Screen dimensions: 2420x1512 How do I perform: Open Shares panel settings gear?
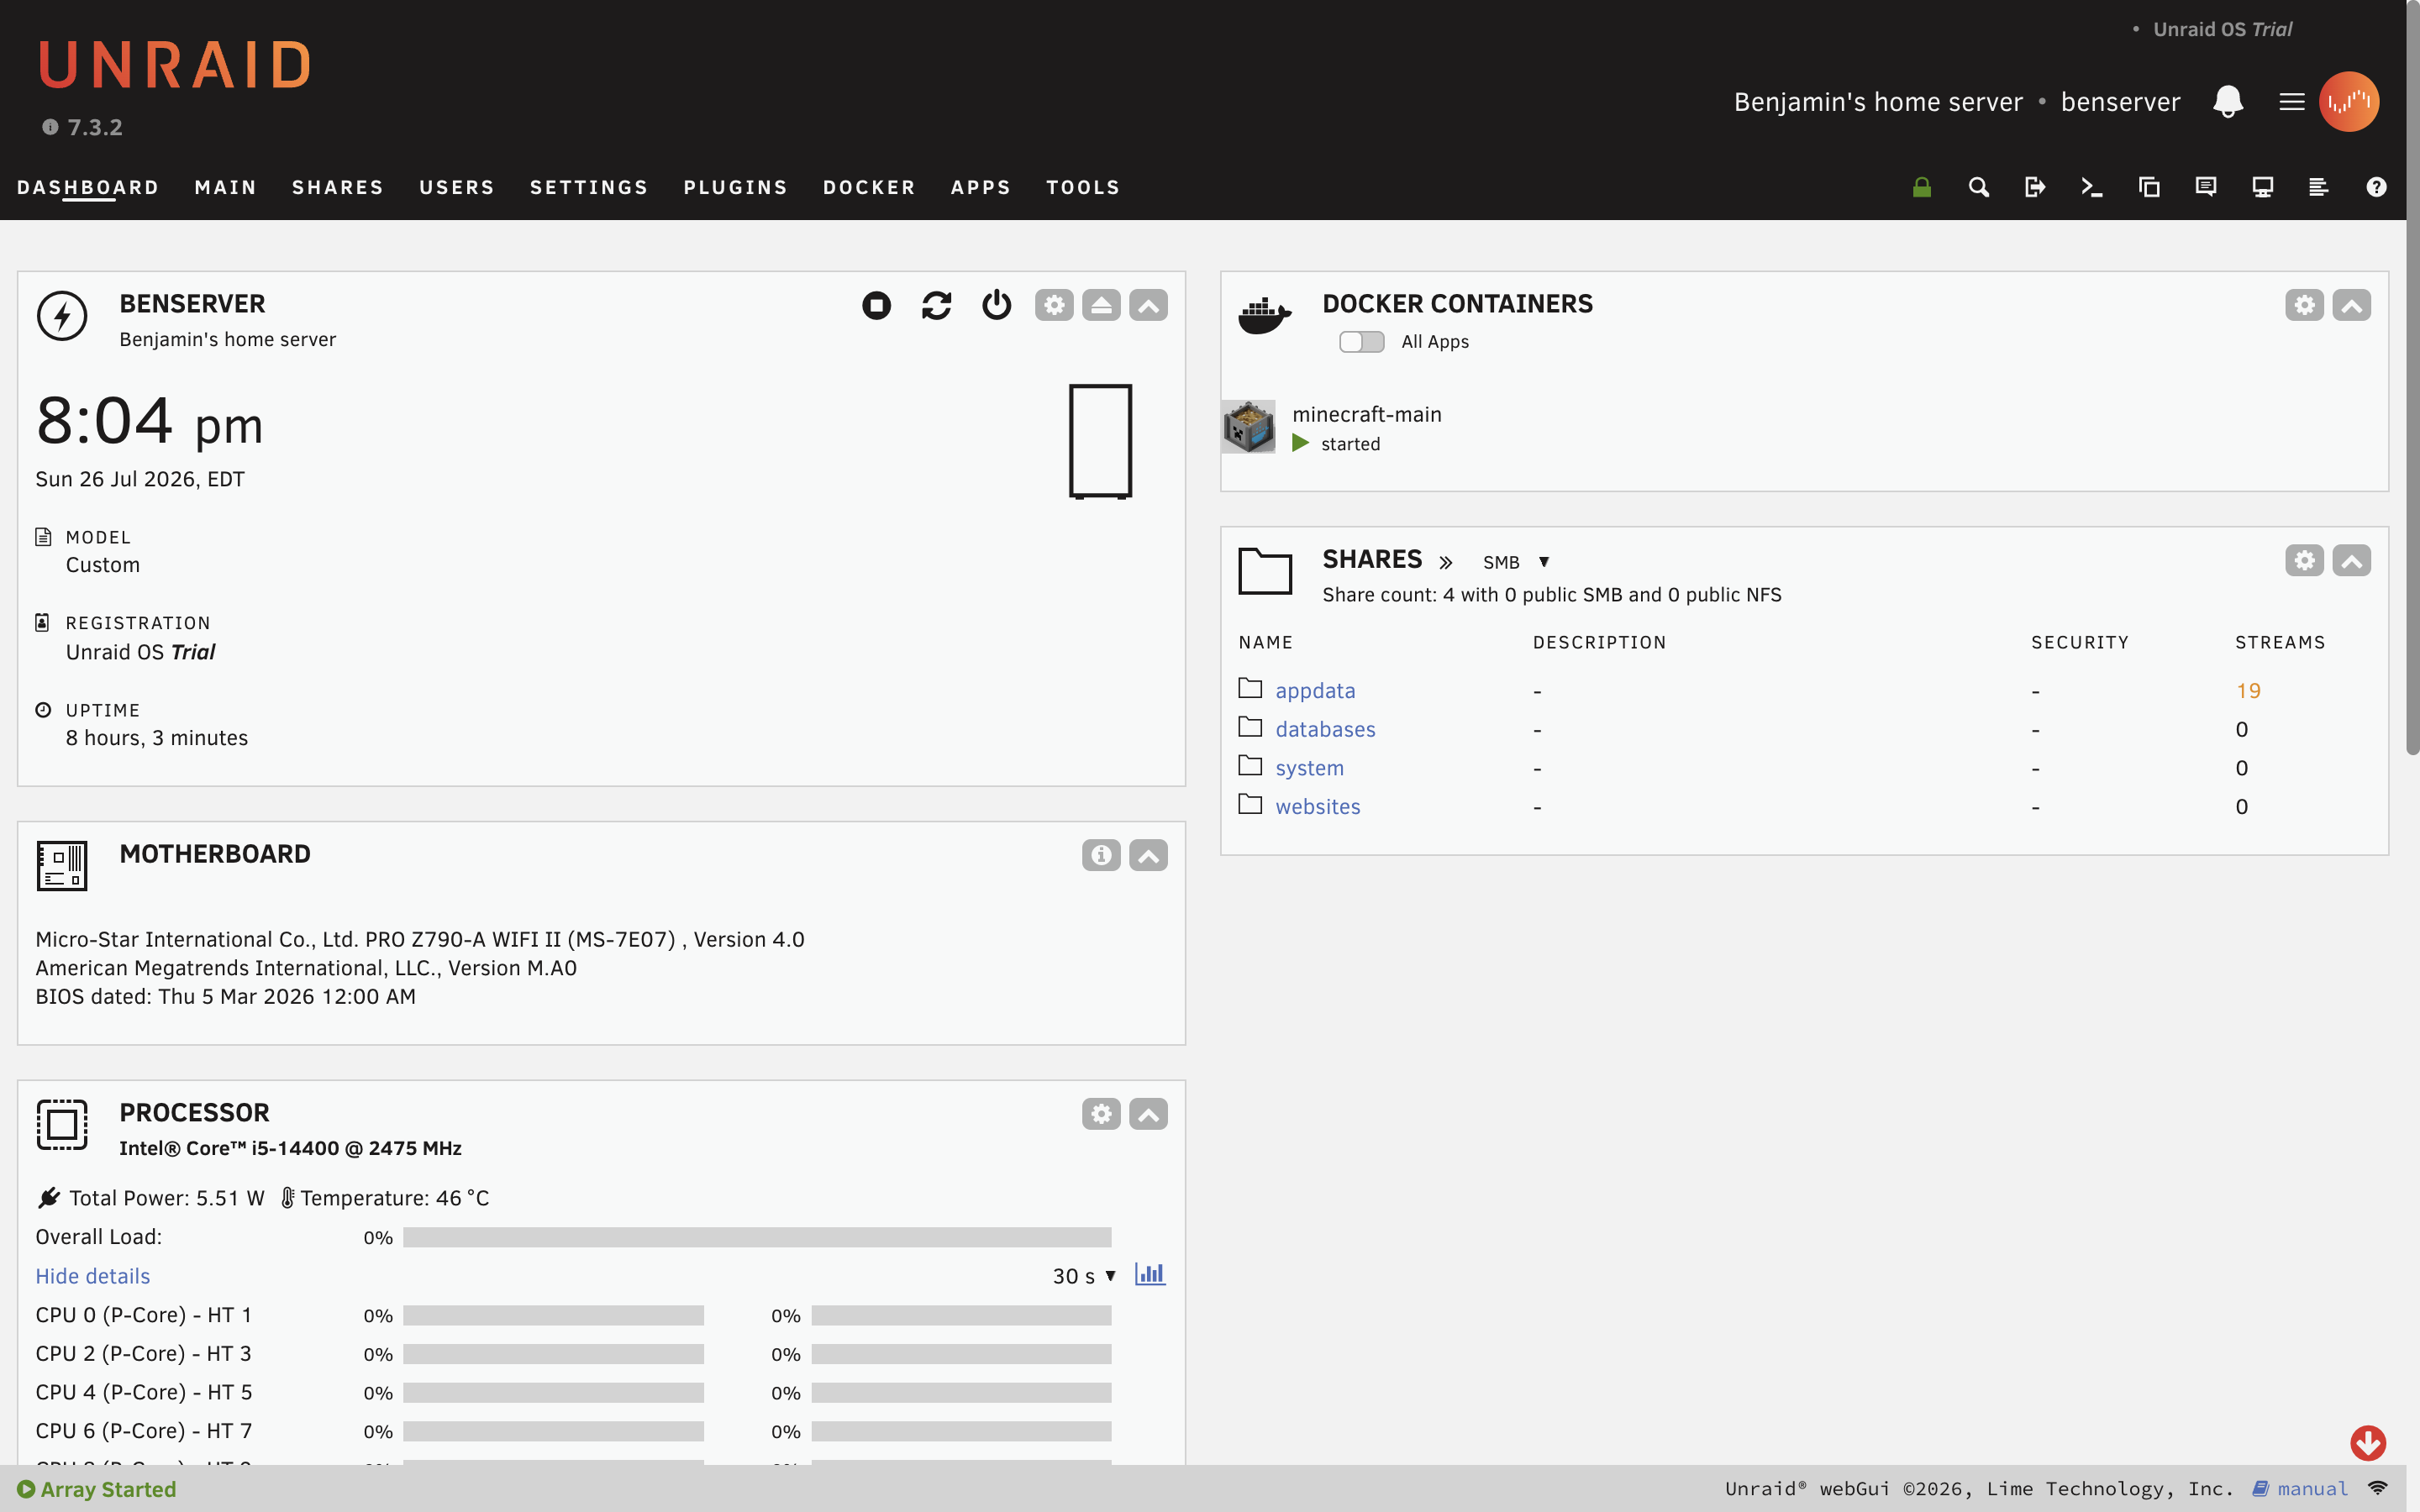click(2304, 560)
